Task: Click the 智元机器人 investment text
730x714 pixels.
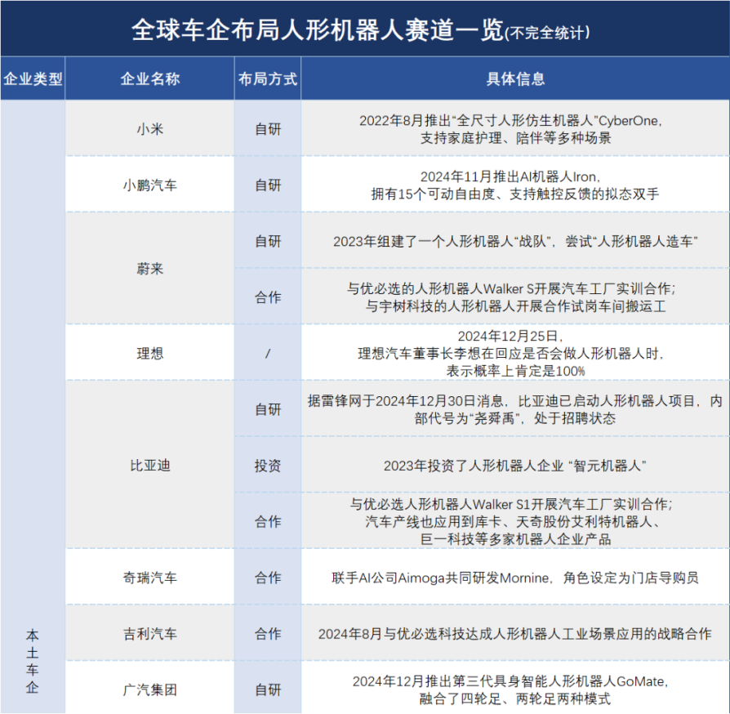Action: click(x=515, y=466)
